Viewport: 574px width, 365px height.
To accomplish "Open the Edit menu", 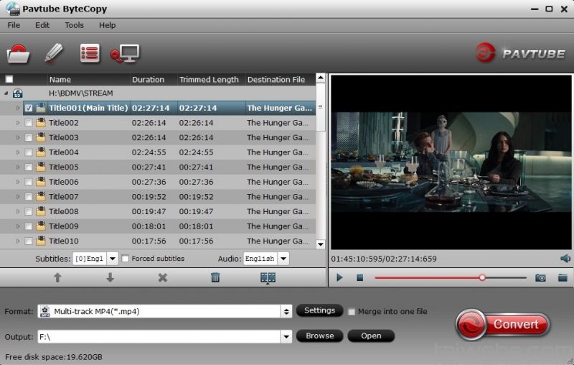I will 42,25.
